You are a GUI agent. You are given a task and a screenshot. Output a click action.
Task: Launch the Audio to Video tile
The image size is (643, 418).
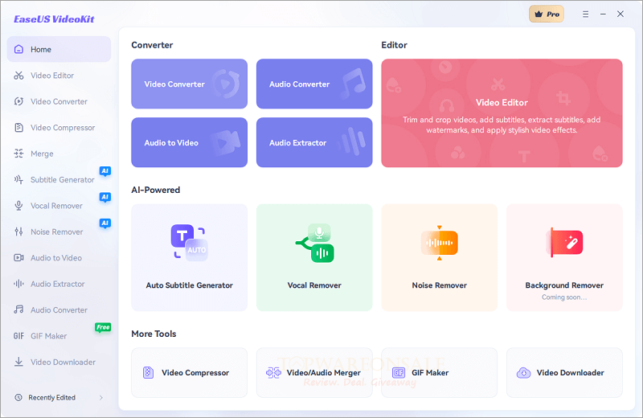pos(190,142)
